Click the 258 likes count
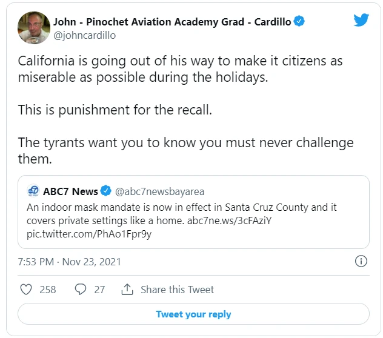 pos(48,290)
